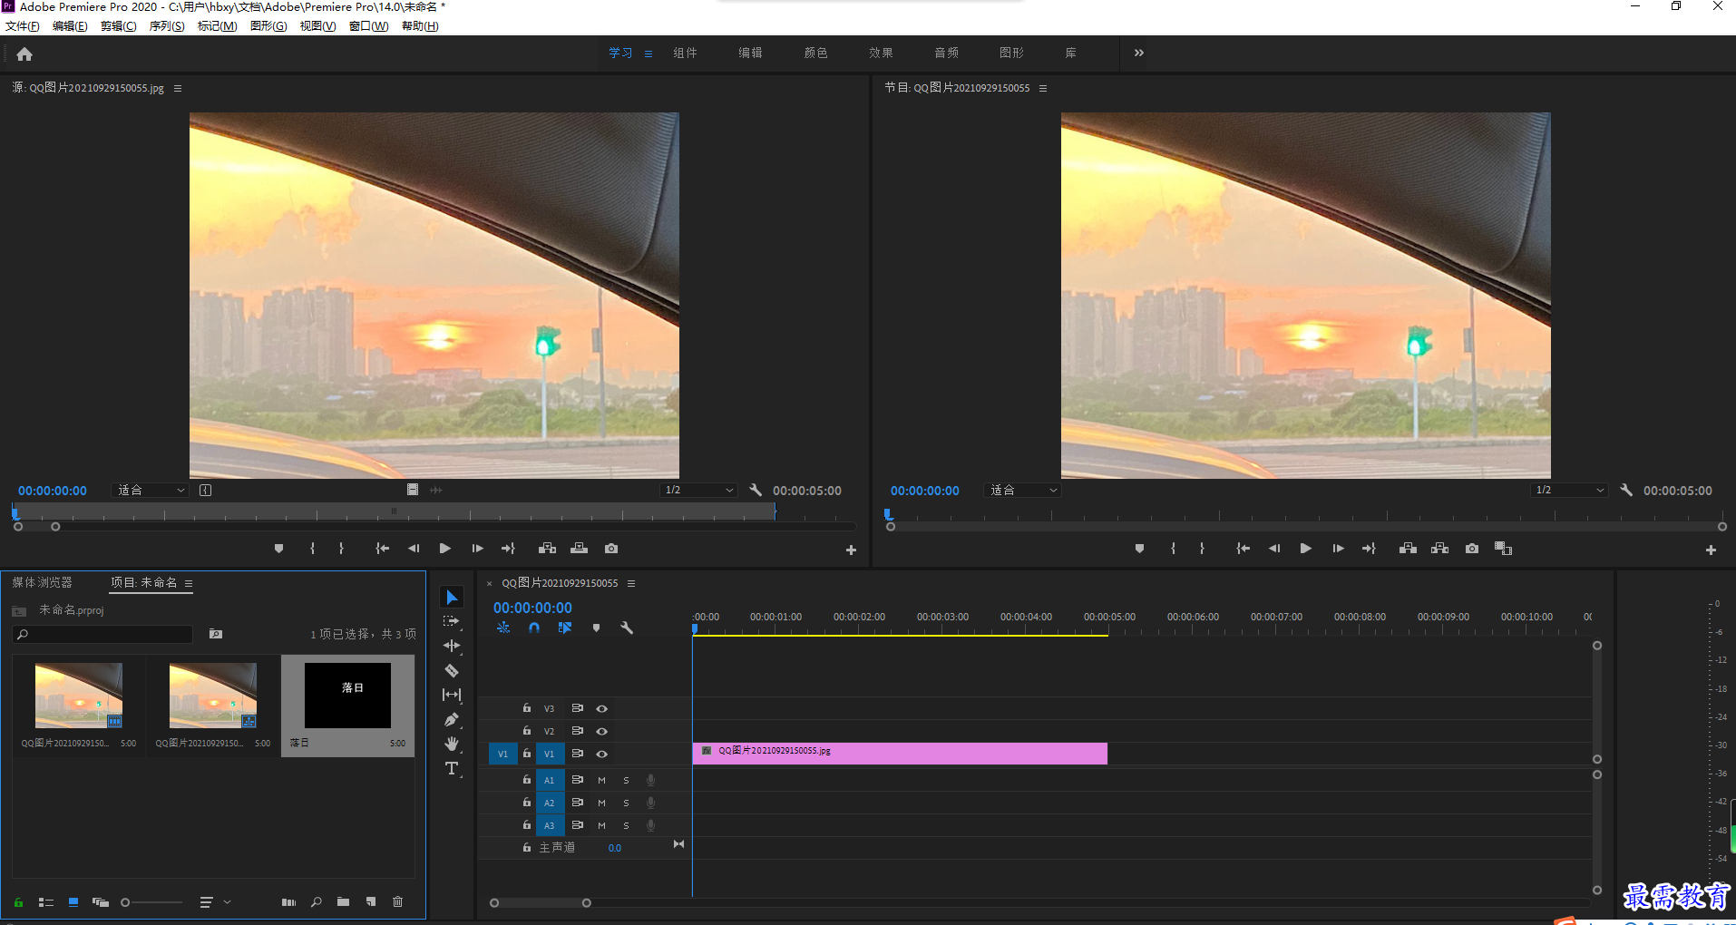The height and width of the screenshot is (925, 1736).
Task: Export frame from Program monitor camera icon
Action: pyautogui.click(x=1472, y=549)
